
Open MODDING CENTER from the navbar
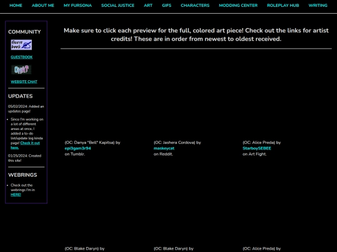[x=238, y=6]
